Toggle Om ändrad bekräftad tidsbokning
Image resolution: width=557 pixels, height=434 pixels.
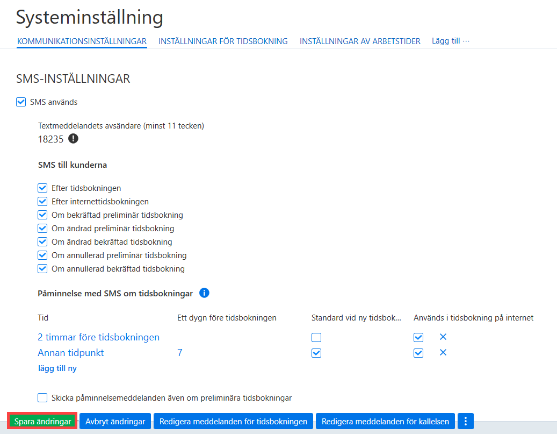42,242
